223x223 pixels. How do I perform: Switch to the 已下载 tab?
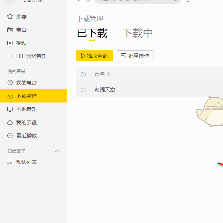[x=92, y=33]
